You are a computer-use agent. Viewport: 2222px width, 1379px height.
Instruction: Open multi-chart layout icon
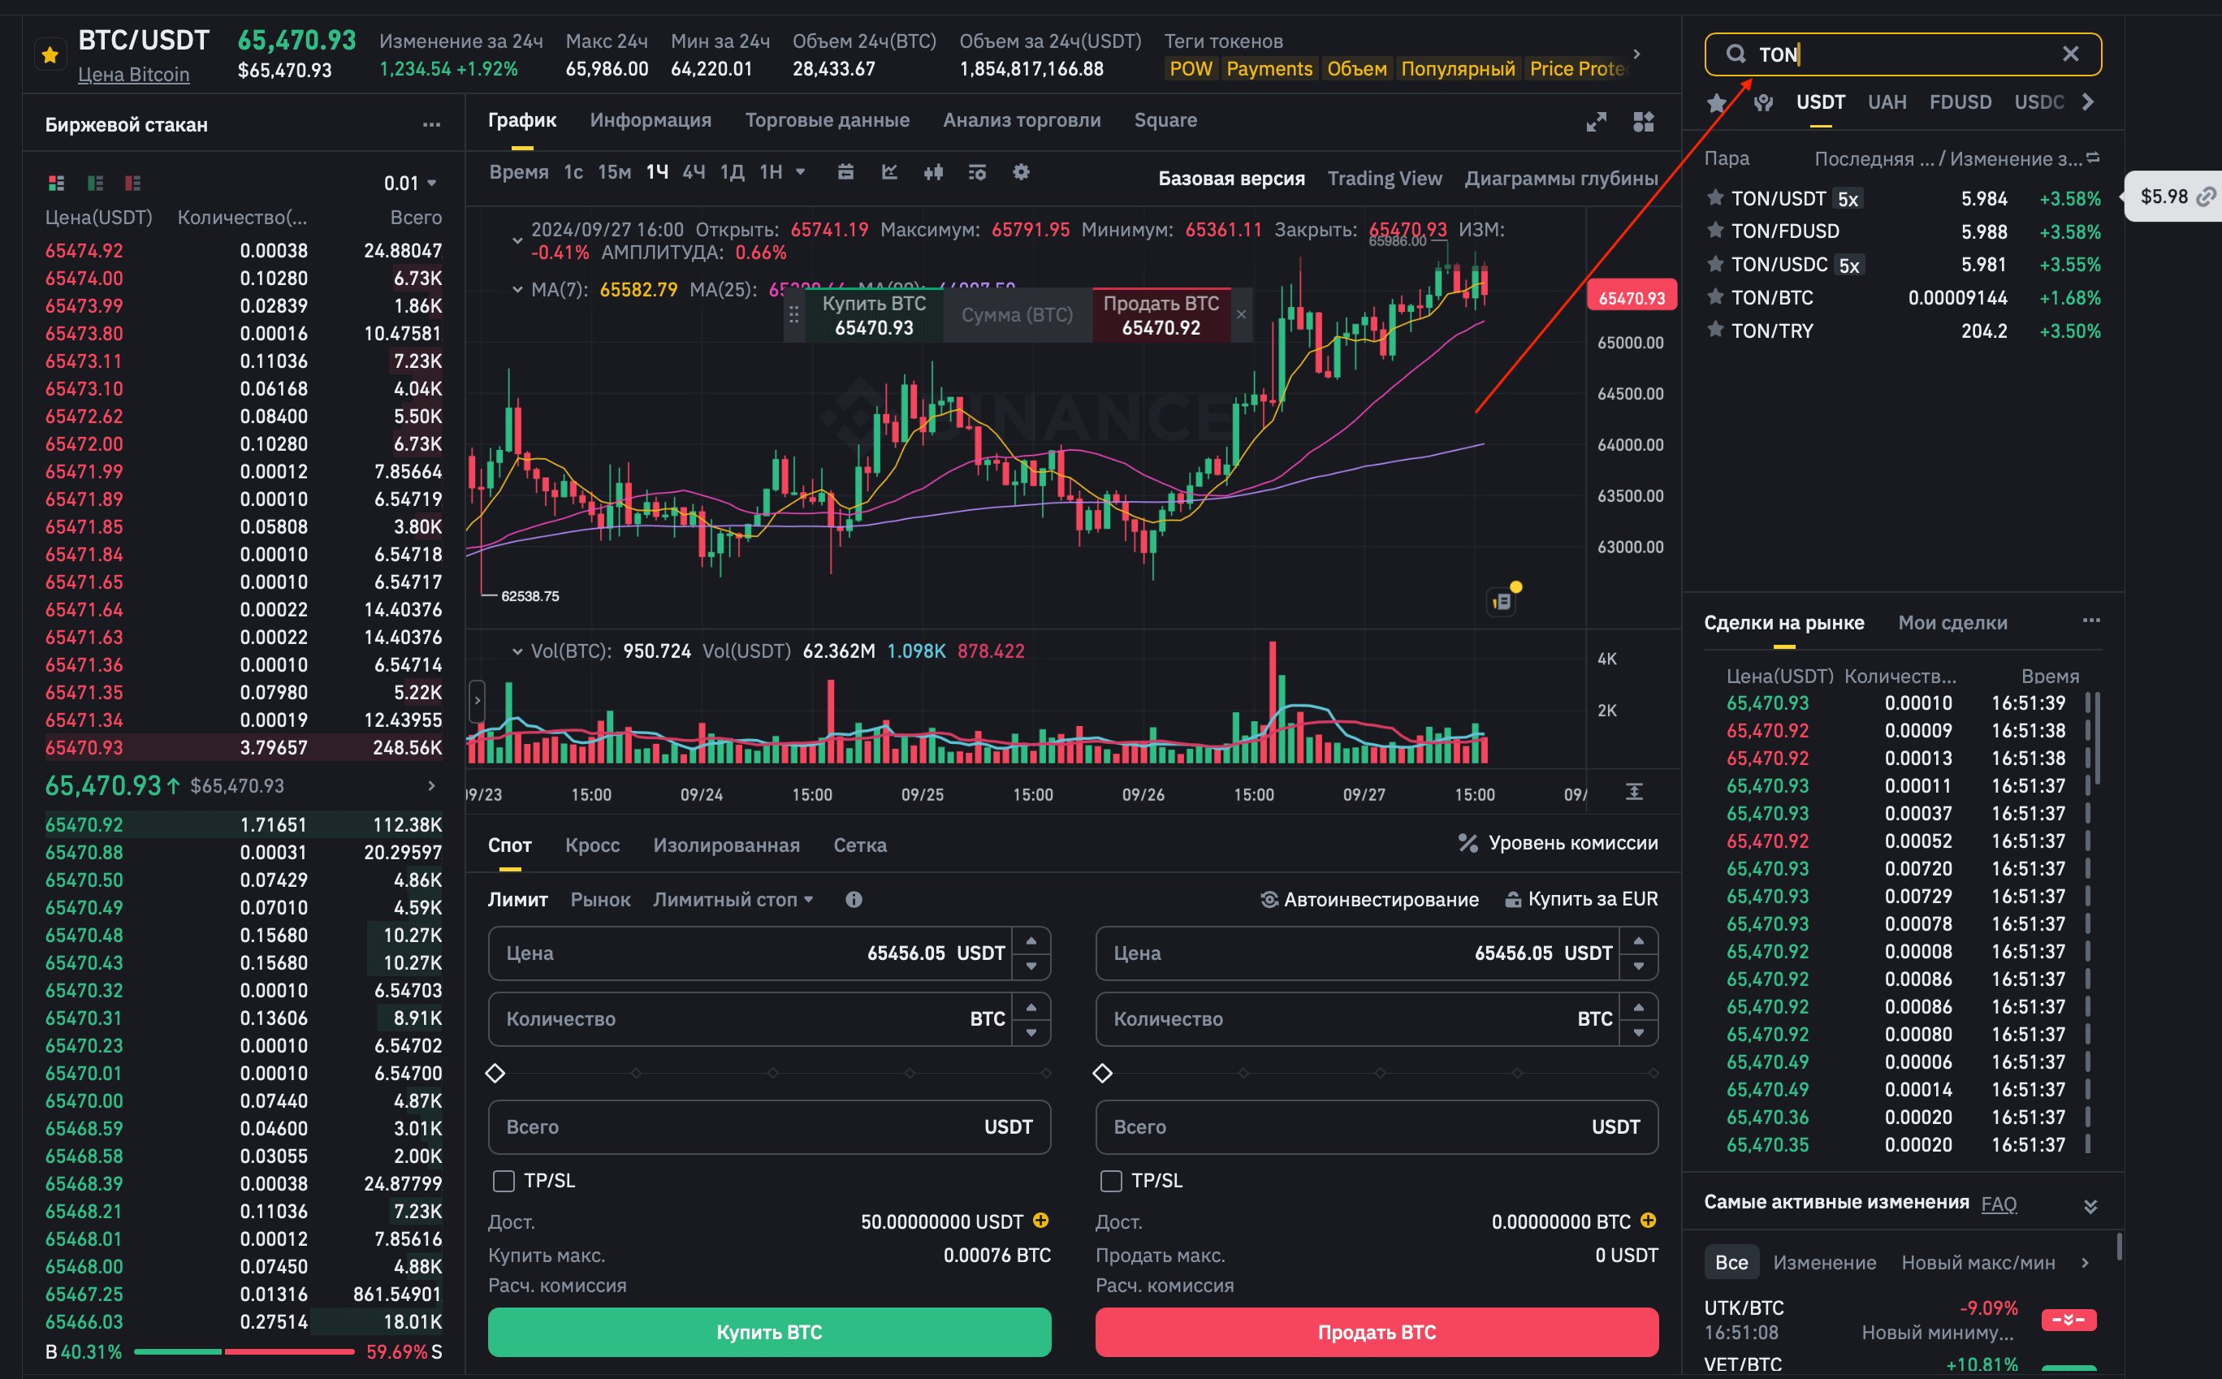click(x=1644, y=121)
